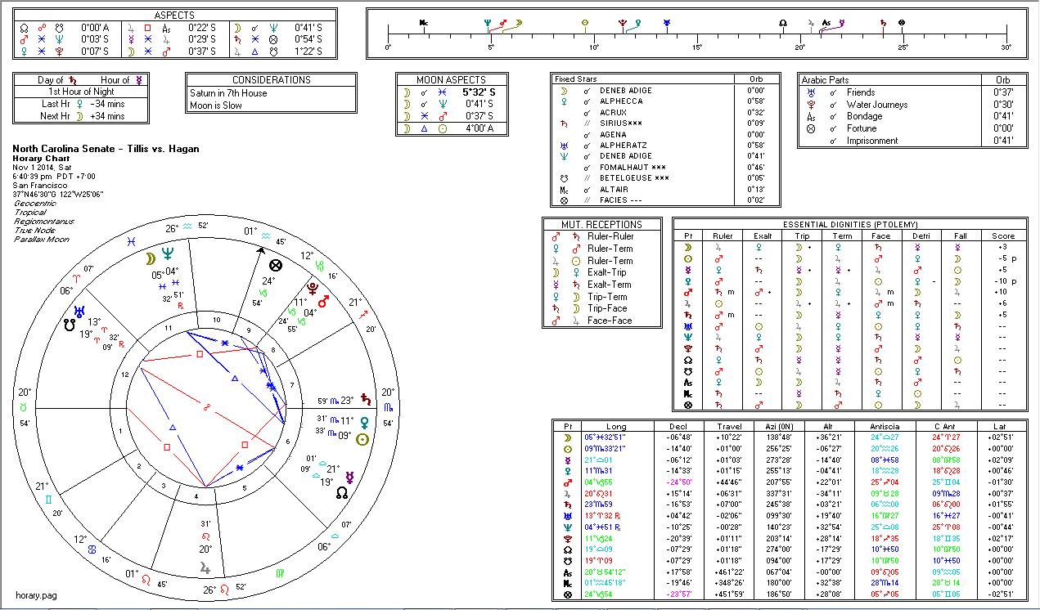Screen dimensions: 1040x610
Task: Select the CONSIDERATIONS panel header
Action: pyautogui.click(x=272, y=80)
